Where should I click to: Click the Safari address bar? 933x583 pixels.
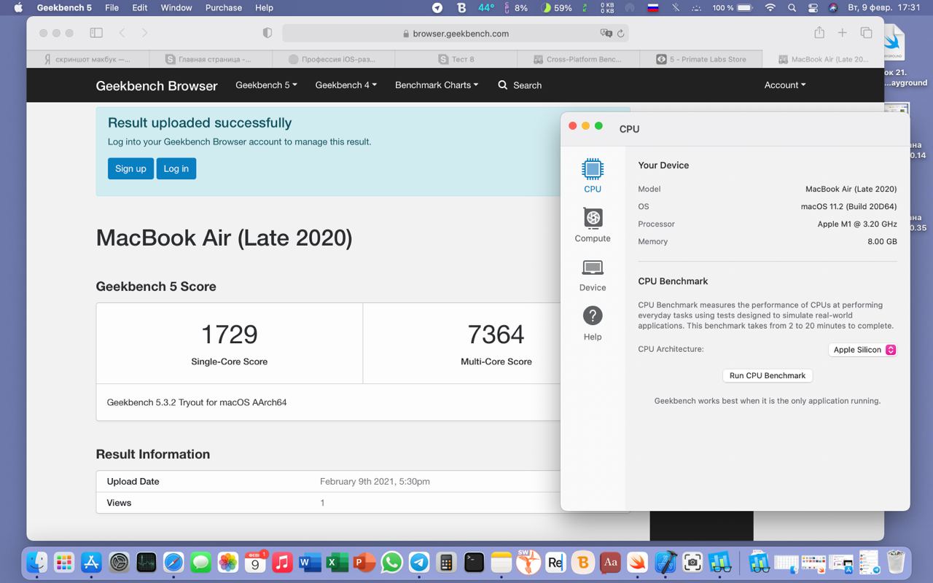(x=456, y=34)
